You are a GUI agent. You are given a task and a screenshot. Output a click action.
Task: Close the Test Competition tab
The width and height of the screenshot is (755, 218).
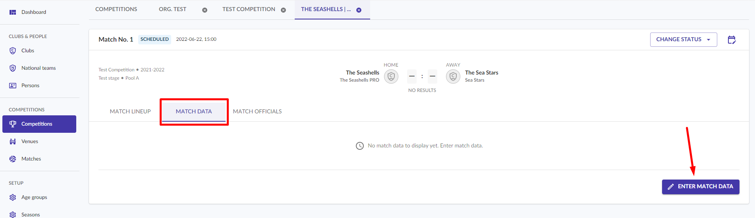pos(283,10)
